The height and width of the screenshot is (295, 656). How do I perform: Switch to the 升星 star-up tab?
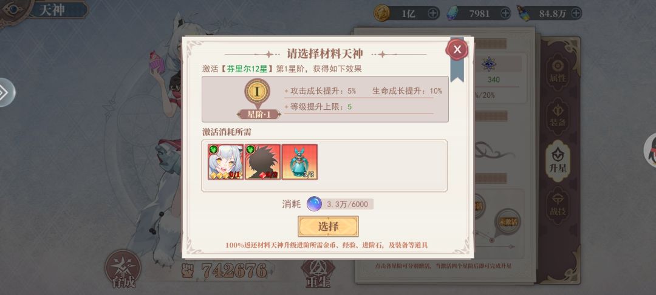[x=558, y=161]
